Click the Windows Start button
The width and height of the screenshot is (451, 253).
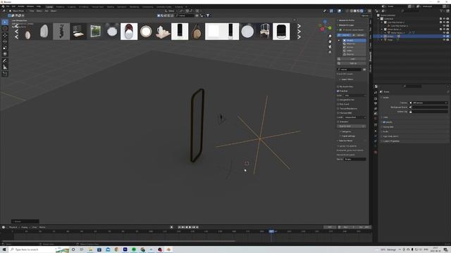(4, 249)
